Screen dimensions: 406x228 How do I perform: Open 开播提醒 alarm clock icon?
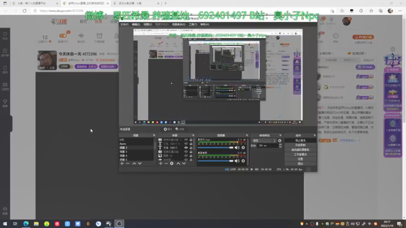click(x=99, y=37)
